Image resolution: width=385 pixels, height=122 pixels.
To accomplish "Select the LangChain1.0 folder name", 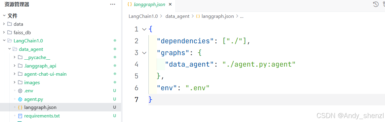I will click(28, 41).
